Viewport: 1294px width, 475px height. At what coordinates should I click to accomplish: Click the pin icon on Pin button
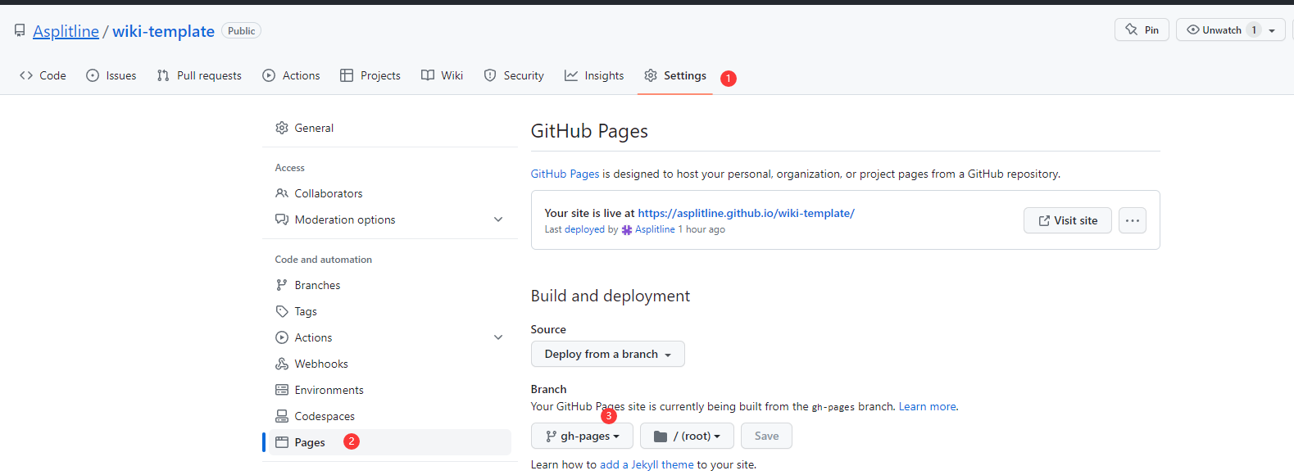tap(1132, 29)
